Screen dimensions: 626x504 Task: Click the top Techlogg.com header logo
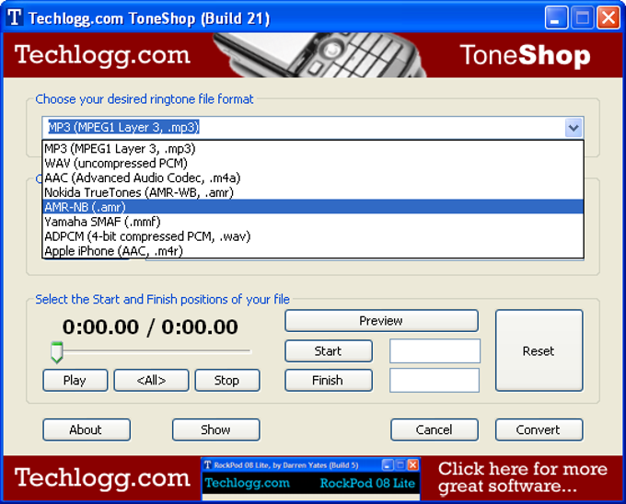[x=102, y=55]
